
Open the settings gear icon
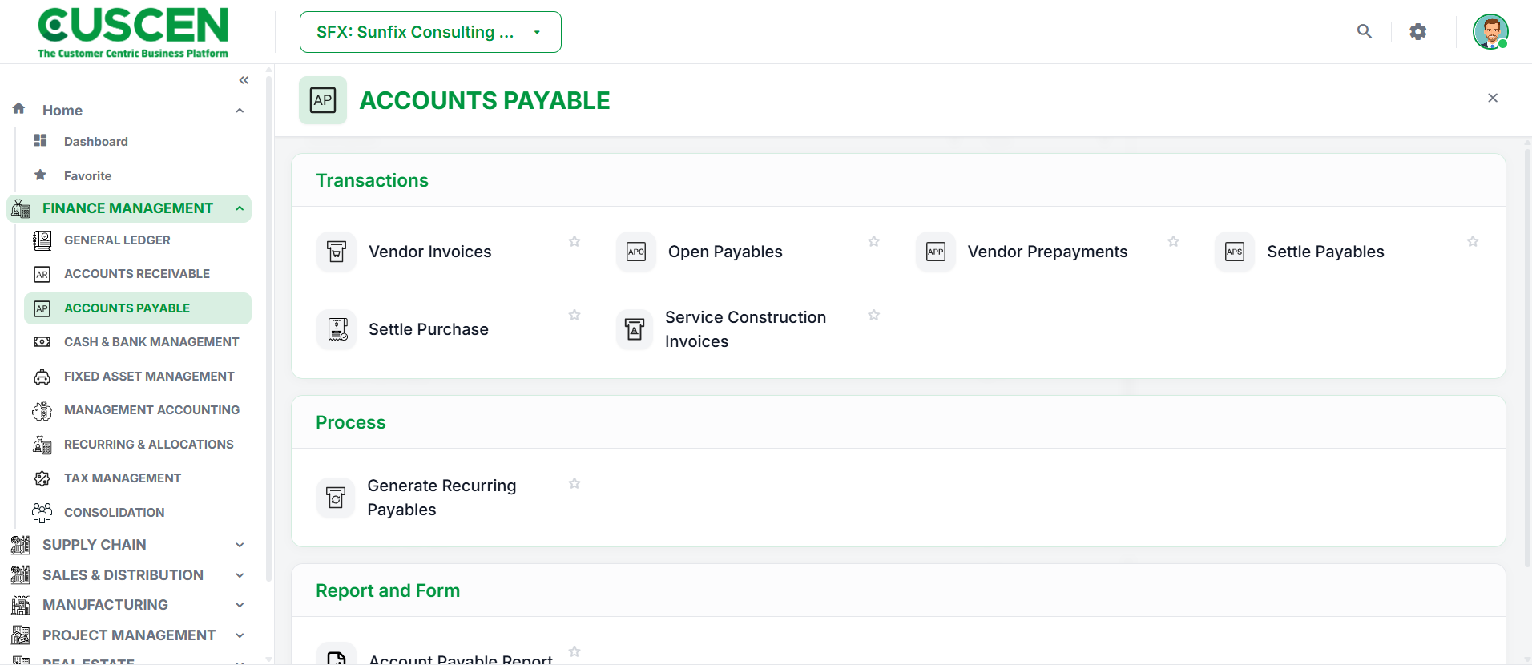pyautogui.click(x=1418, y=32)
